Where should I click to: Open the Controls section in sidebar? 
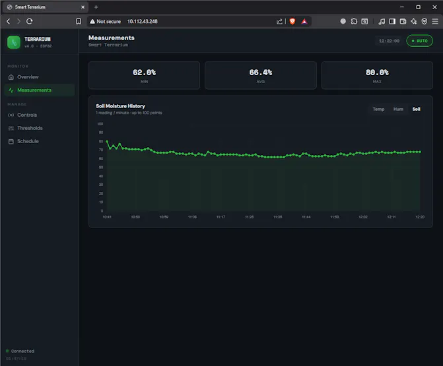[x=27, y=115]
